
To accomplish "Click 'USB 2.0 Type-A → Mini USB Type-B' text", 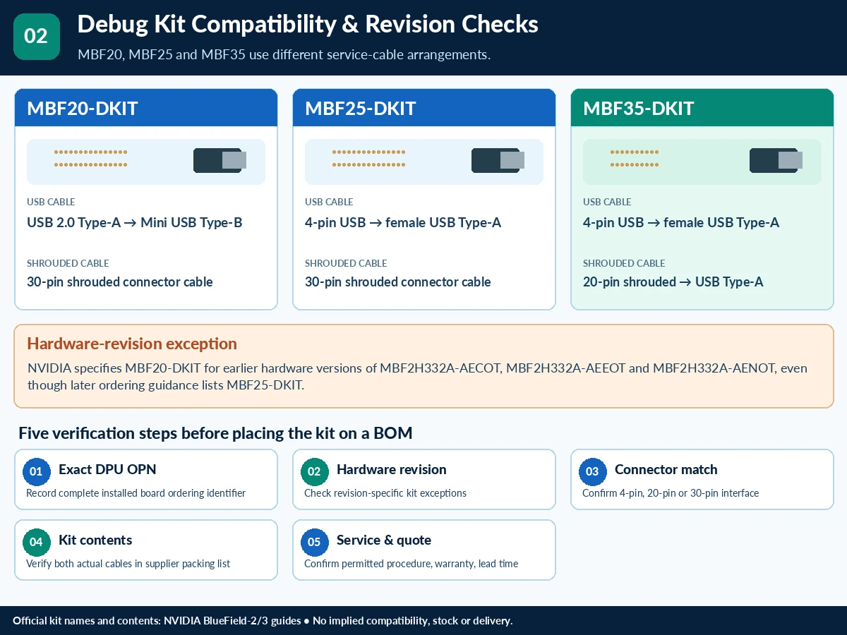I will pos(135,223).
